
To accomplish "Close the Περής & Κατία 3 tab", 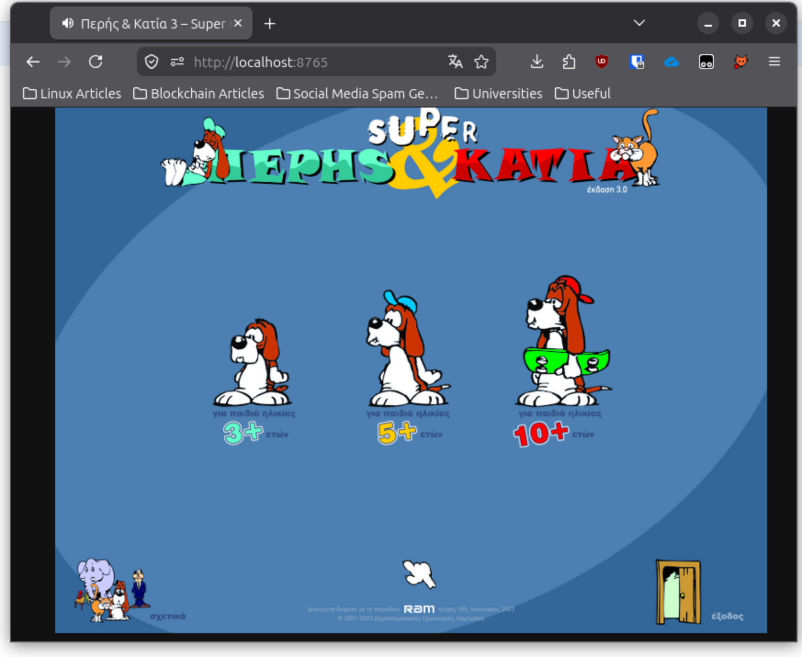I will coord(237,23).
